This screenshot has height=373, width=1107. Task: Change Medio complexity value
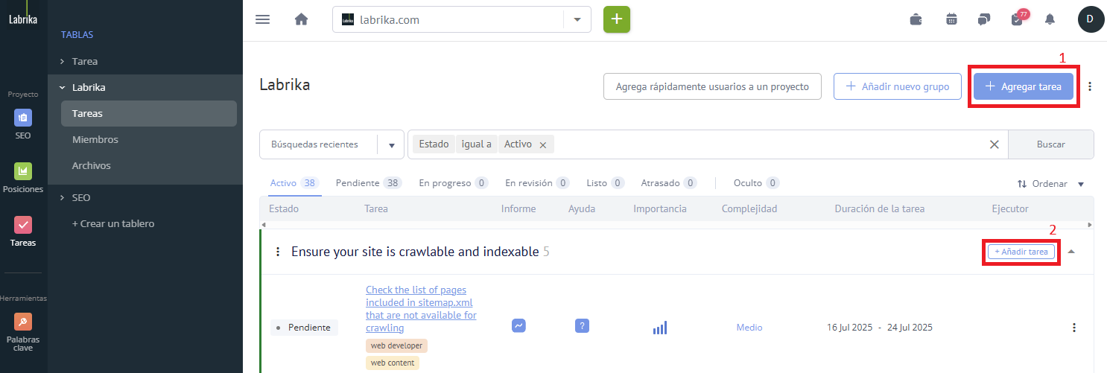coord(749,327)
